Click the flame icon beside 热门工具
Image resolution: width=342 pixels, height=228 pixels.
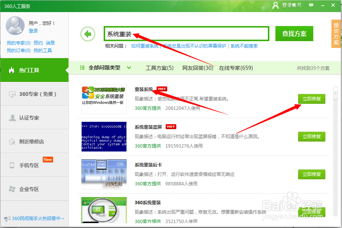pyautogui.click(x=12, y=70)
